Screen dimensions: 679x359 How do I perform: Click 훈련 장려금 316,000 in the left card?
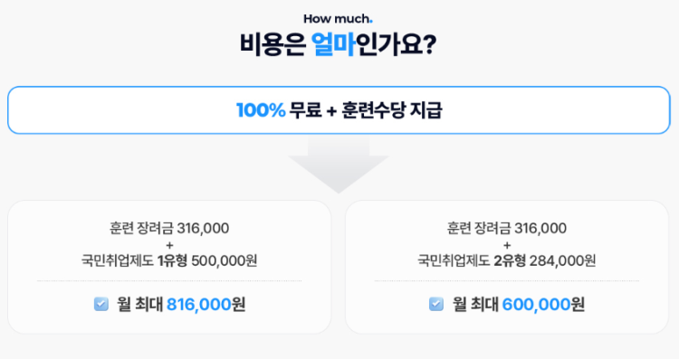(x=169, y=228)
